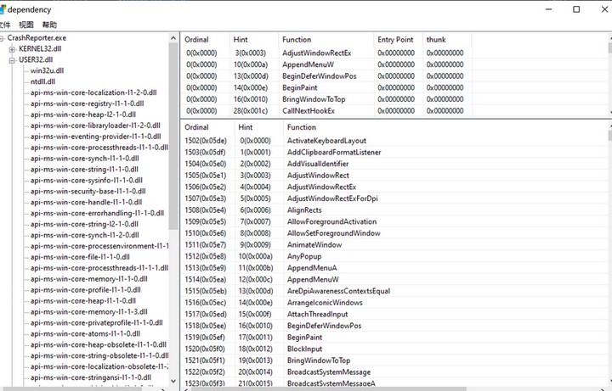612x391 pixels.
Task: Select the BlockInput export row
Action: [307, 349]
